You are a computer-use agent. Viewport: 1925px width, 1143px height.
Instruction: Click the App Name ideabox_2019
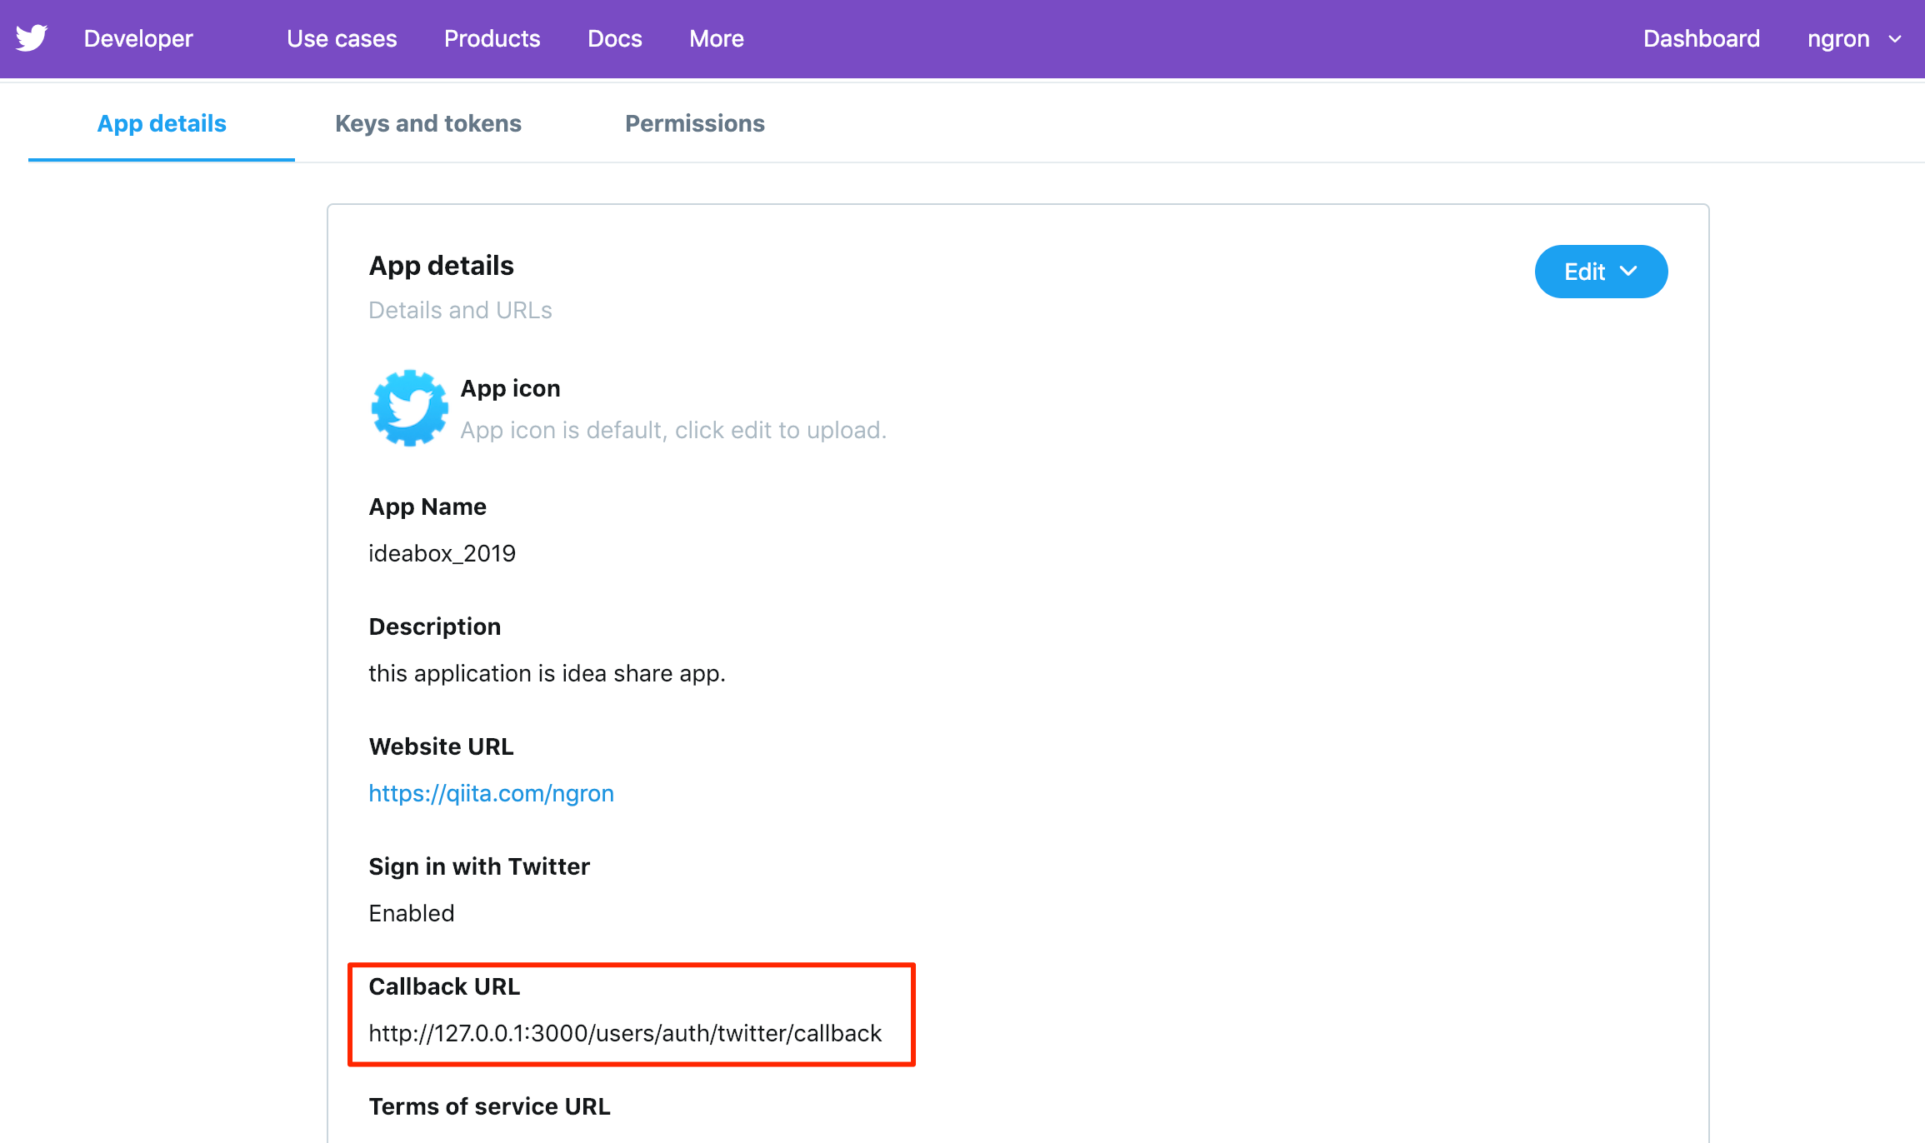pos(442,552)
